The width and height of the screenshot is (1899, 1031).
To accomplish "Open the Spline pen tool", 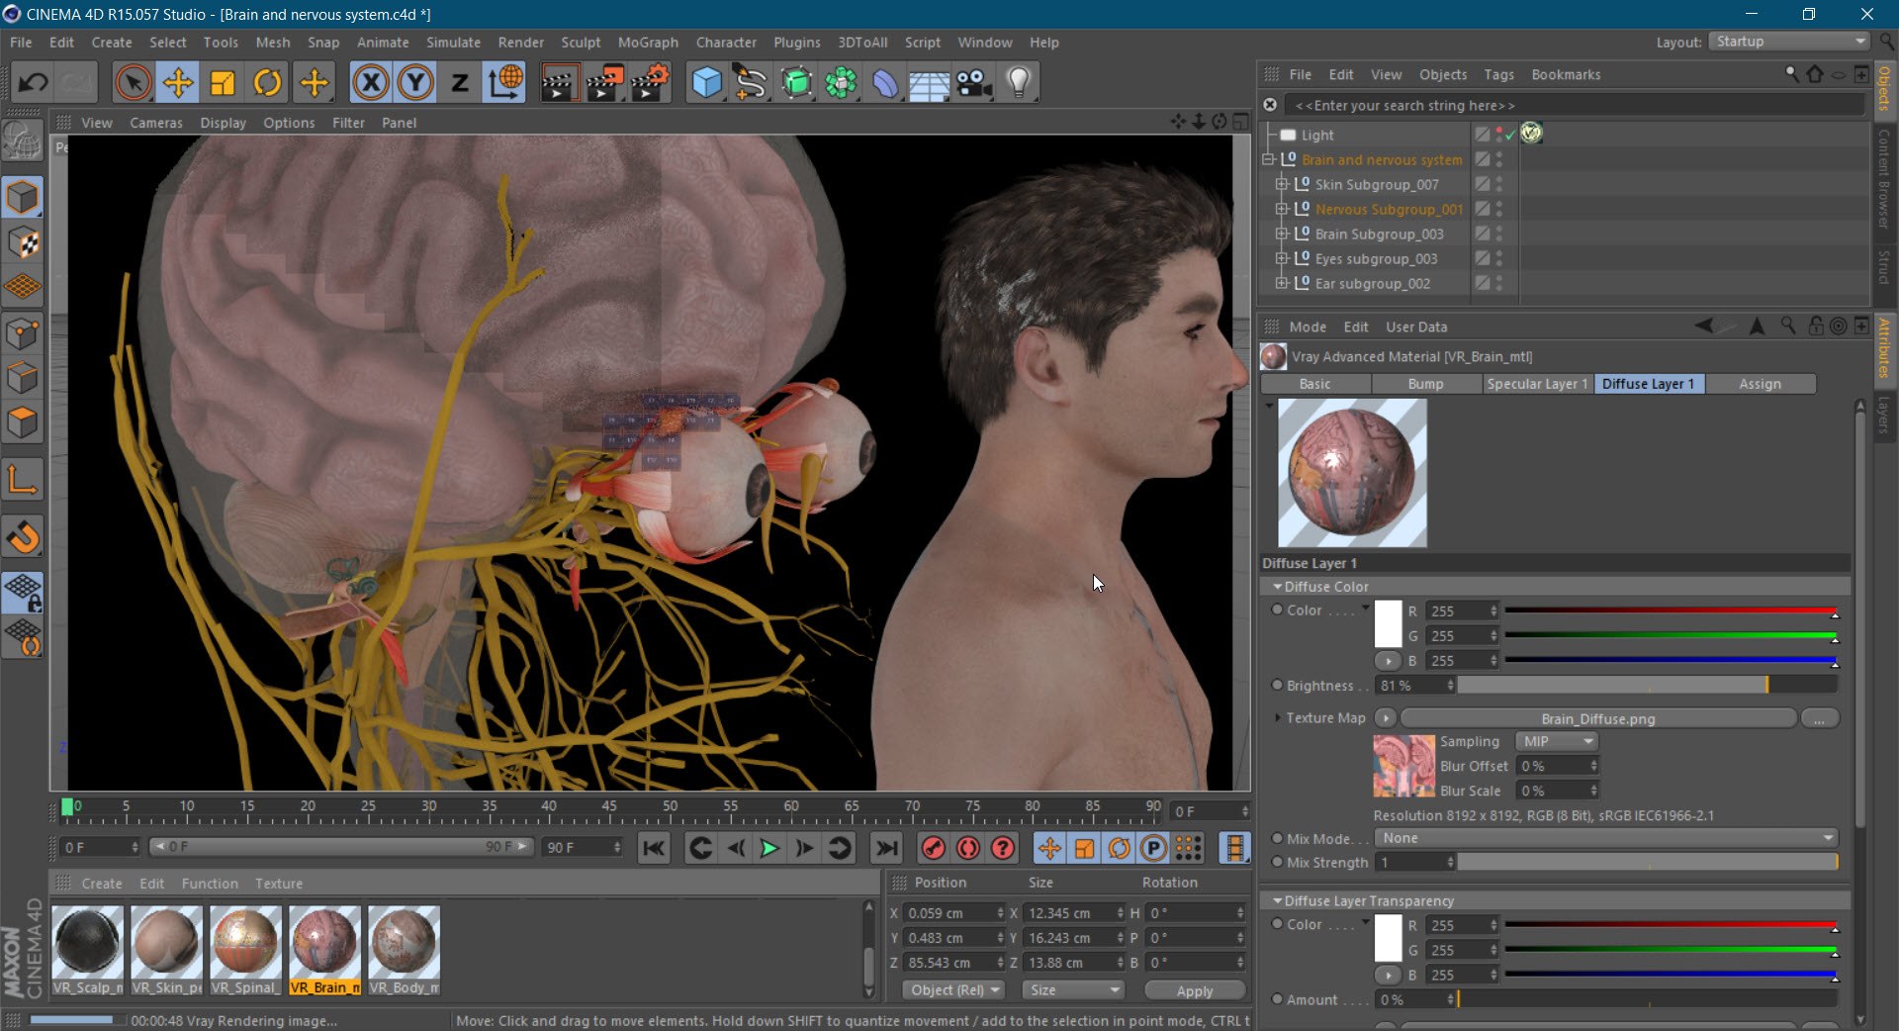I will 752,83.
